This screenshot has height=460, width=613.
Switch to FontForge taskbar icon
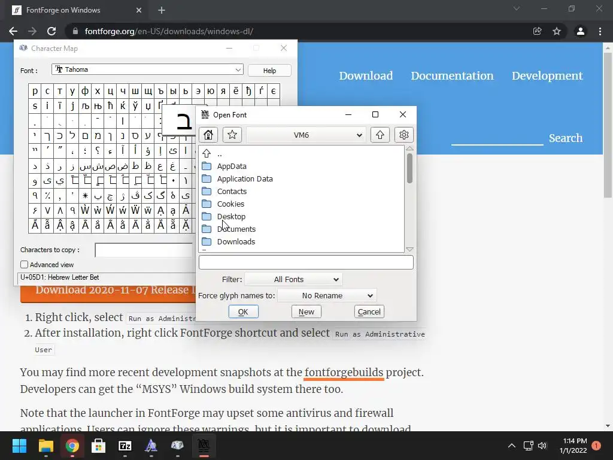[x=204, y=446]
